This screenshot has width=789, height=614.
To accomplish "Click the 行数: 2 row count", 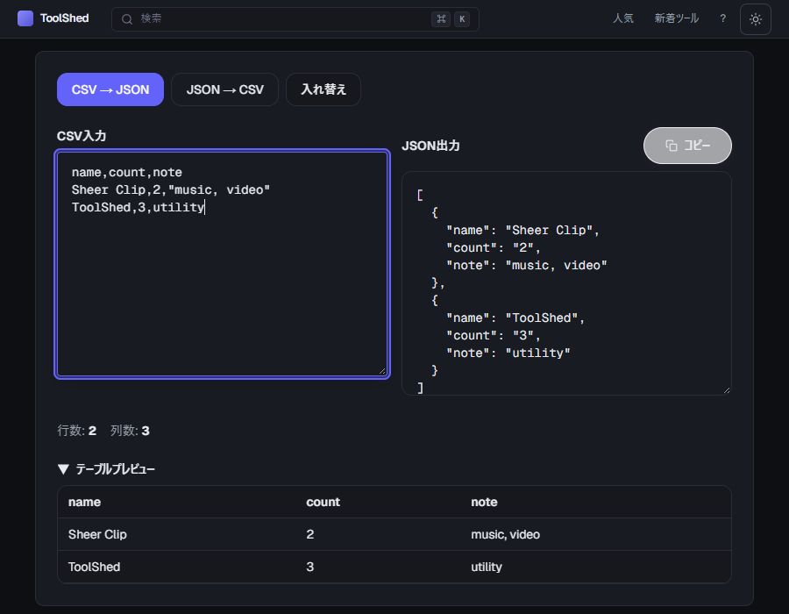I will coord(76,431).
